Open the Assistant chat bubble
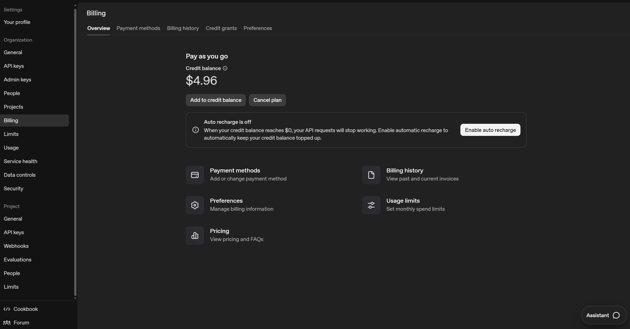Image resolution: width=630 pixels, height=329 pixels. click(616, 315)
